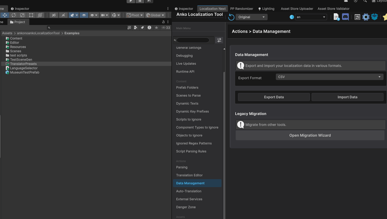Open the Pivot dropdown
387x219 pixels.
click(135, 15)
